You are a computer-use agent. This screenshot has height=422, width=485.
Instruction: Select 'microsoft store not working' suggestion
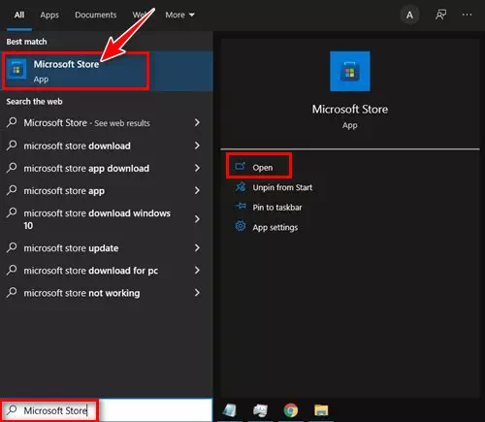[x=81, y=293]
